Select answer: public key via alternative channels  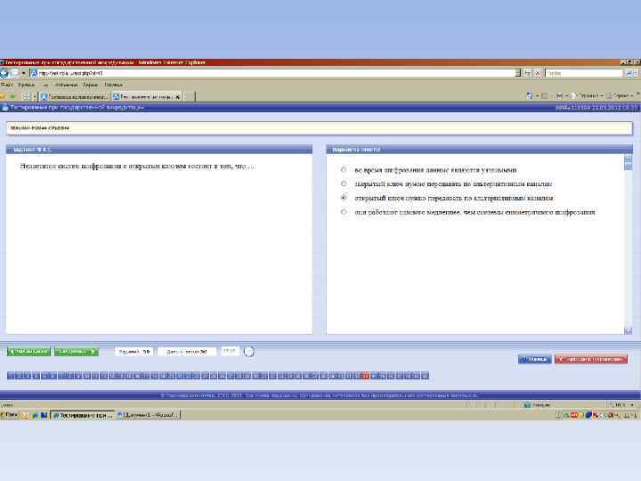pyautogui.click(x=344, y=198)
